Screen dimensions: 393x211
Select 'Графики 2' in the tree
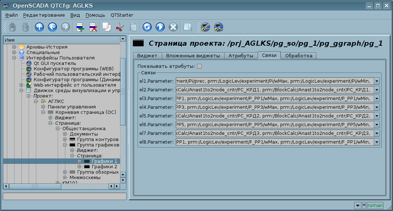[104, 167]
